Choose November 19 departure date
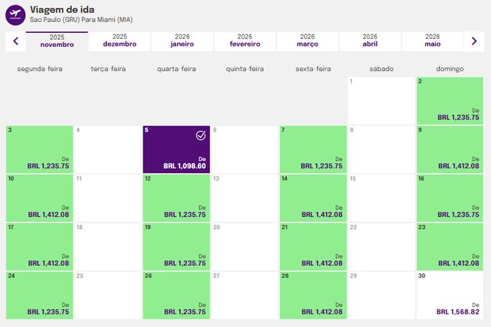 176,246
